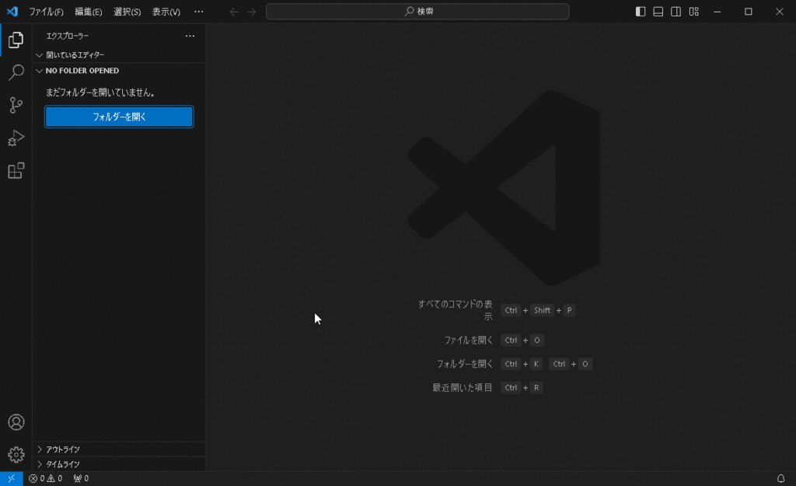Click the Explorer icon in activity bar
Viewport: 796px width, 486px height.
[15, 40]
